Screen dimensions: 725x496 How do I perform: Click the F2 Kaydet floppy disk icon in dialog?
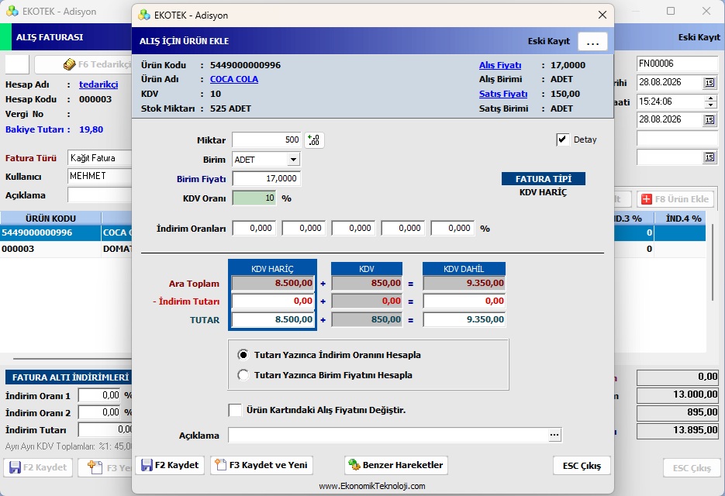pos(147,465)
